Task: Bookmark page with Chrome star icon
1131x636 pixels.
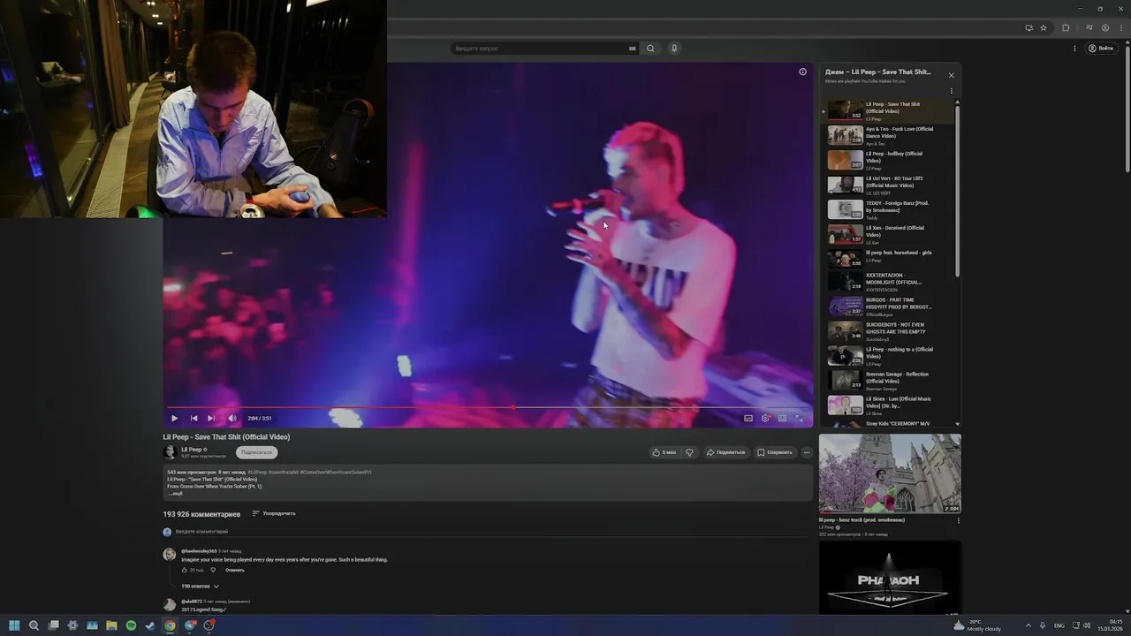Action: click(1044, 27)
